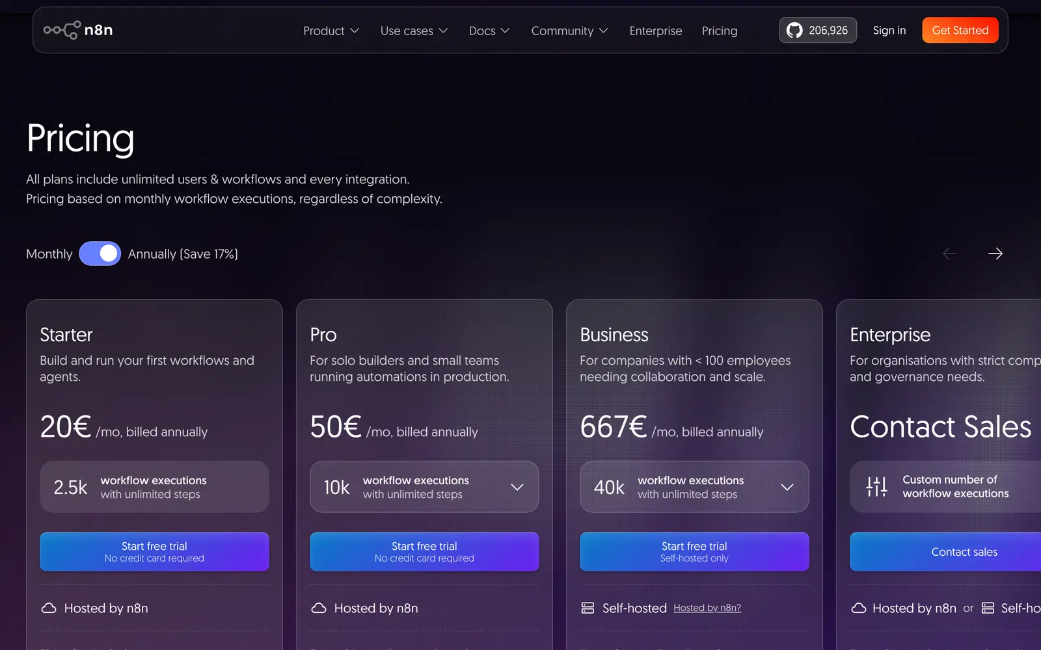The image size is (1041, 650).
Task: Expand the Product menu
Action: click(x=331, y=31)
